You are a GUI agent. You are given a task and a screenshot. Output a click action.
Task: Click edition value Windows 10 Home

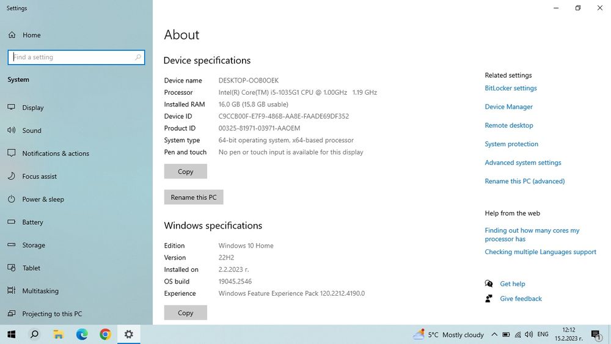click(x=246, y=246)
